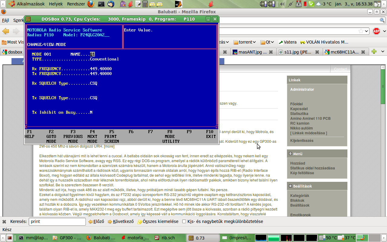Click the F4 NEXT MODE label in DOSBox

pos(92,136)
